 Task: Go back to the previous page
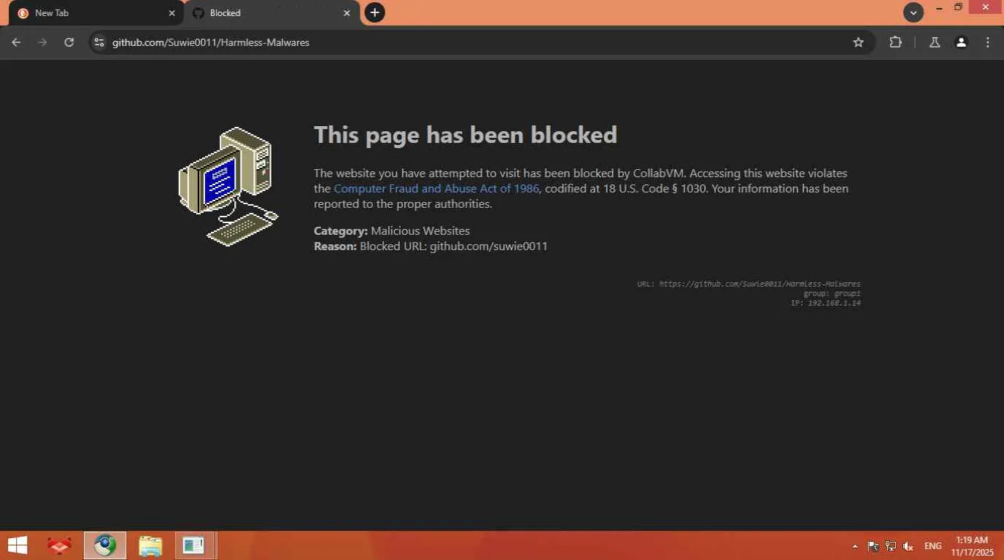click(x=16, y=42)
